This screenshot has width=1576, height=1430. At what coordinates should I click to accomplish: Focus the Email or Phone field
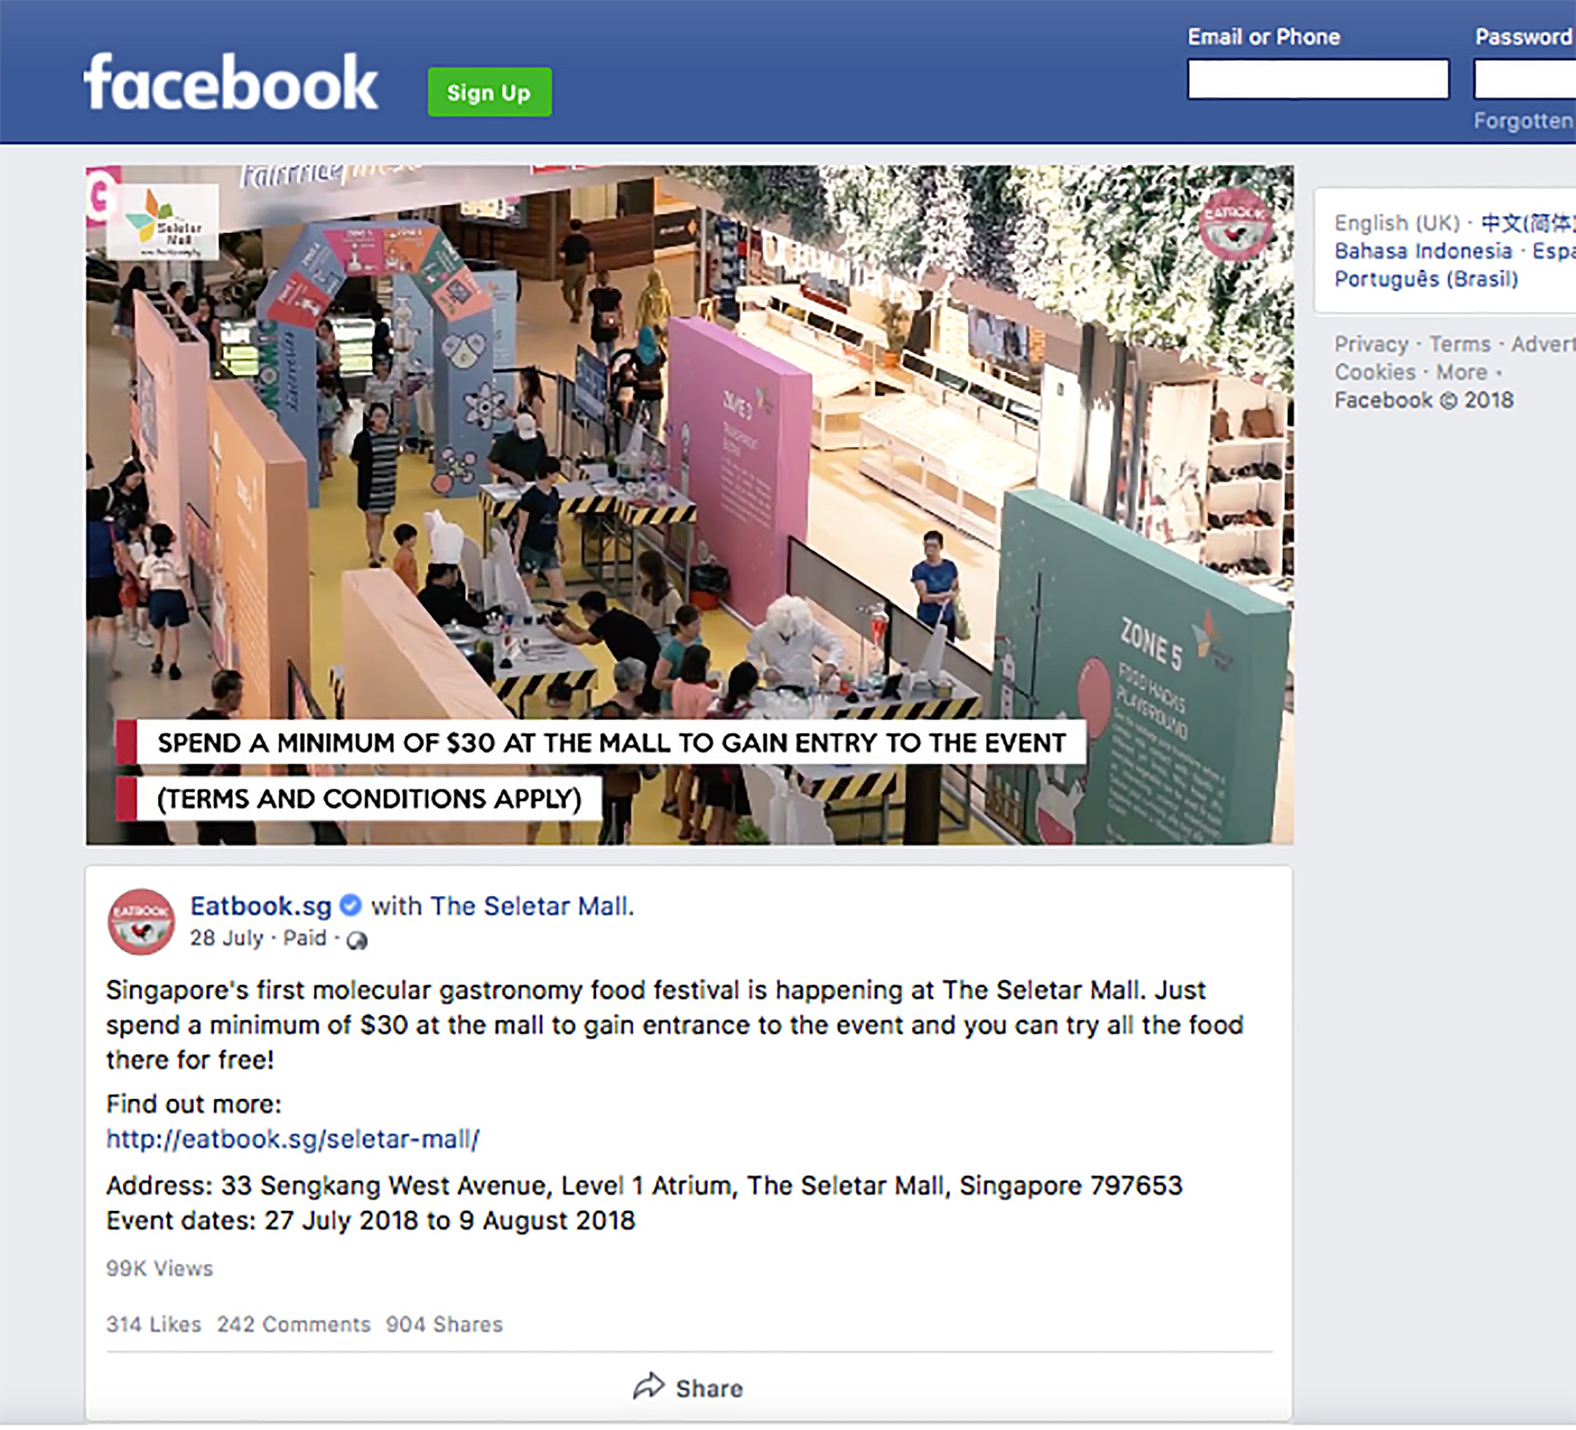[x=1318, y=79]
